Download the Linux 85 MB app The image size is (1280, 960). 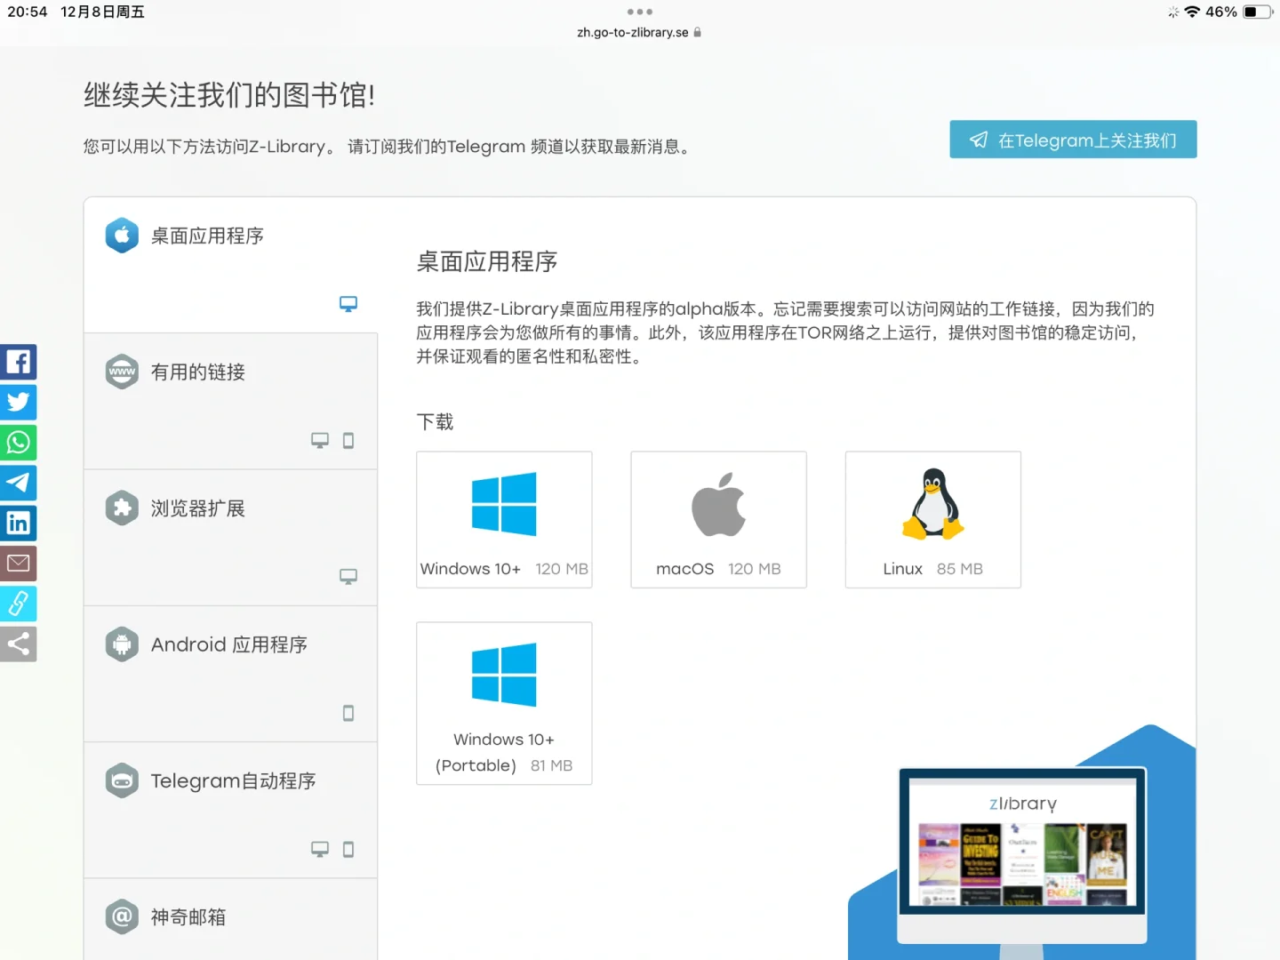tap(932, 519)
